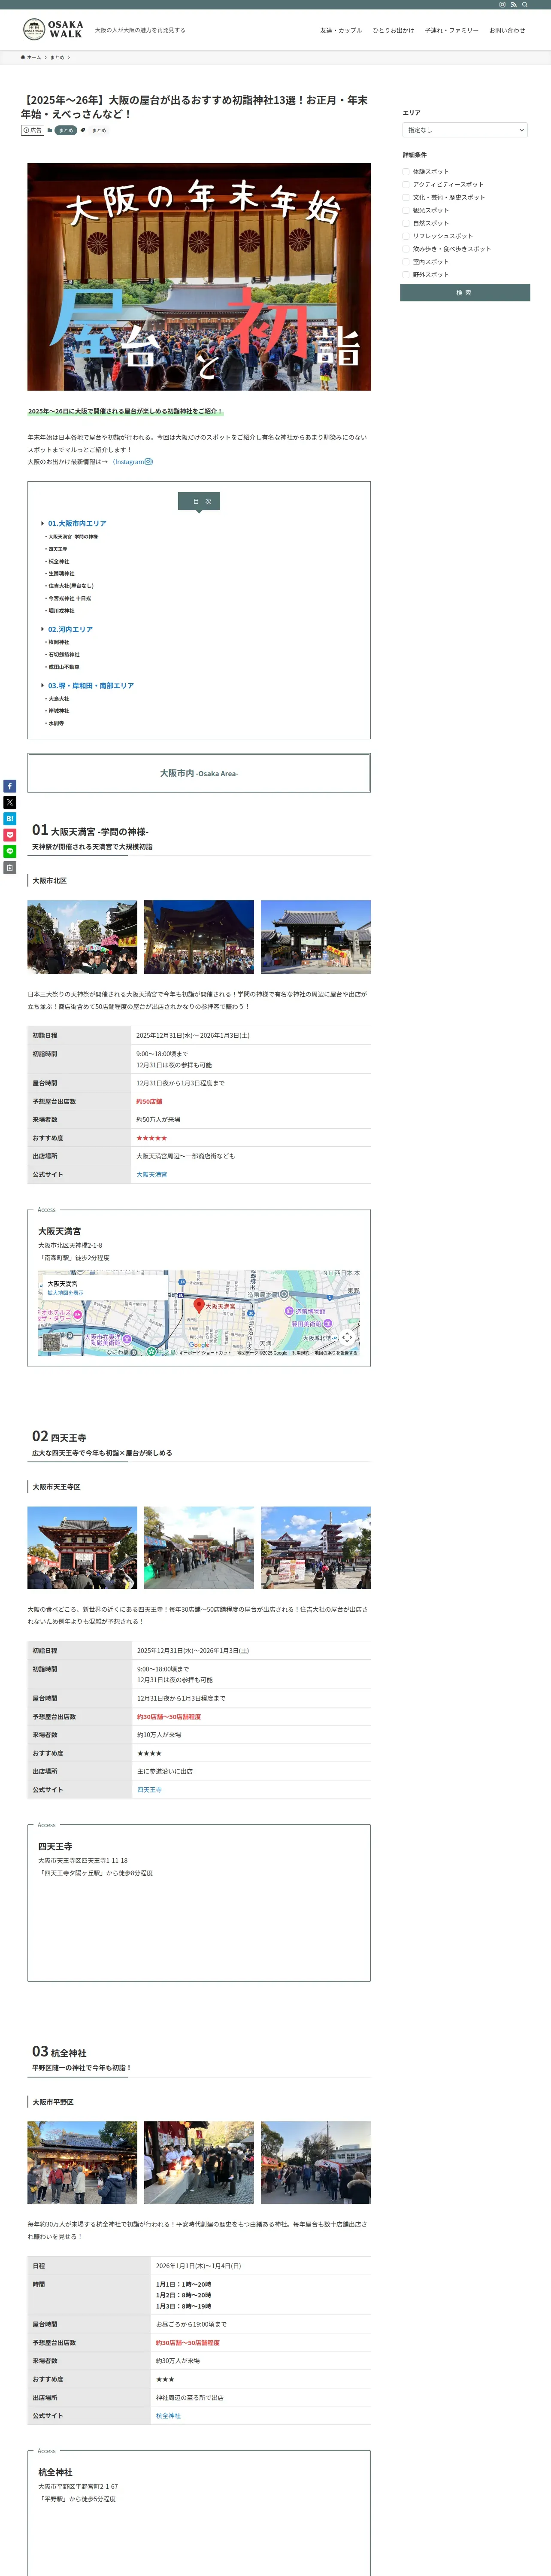The width and height of the screenshot is (551, 2576).
Task: Check the 体験スポット checkbox
Action: click(x=406, y=172)
